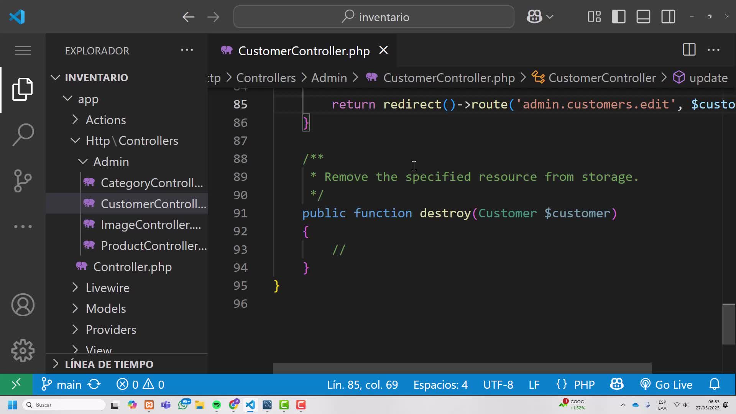The image size is (736, 414).
Task: Split the editor to the right
Action: [689, 50]
